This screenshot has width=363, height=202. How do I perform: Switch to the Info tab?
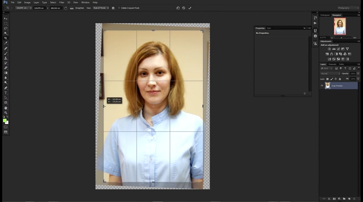point(269,28)
